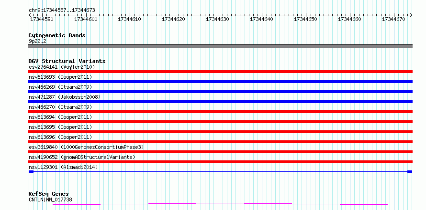
Task: Click the esv2764141 (Vogler2010) red variant bar
Action: point(220,72)
